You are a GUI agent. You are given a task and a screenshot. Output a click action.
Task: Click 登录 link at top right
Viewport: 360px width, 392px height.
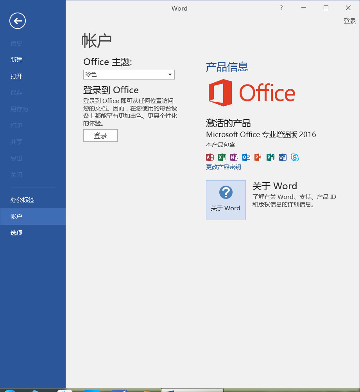349,21
